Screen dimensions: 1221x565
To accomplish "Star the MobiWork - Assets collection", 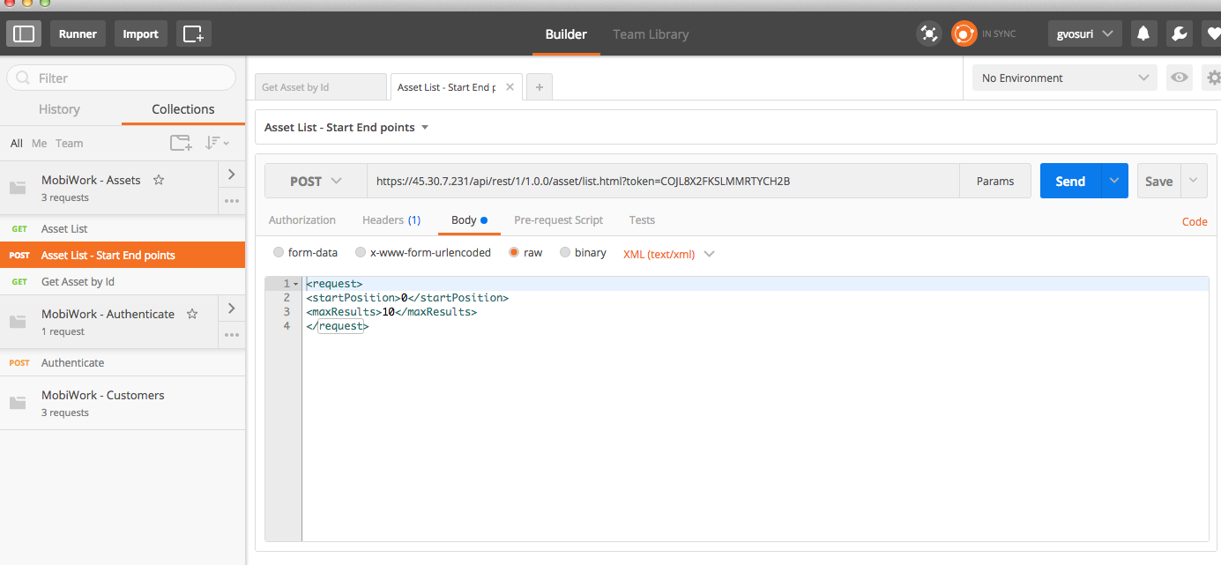I will 159,180.
